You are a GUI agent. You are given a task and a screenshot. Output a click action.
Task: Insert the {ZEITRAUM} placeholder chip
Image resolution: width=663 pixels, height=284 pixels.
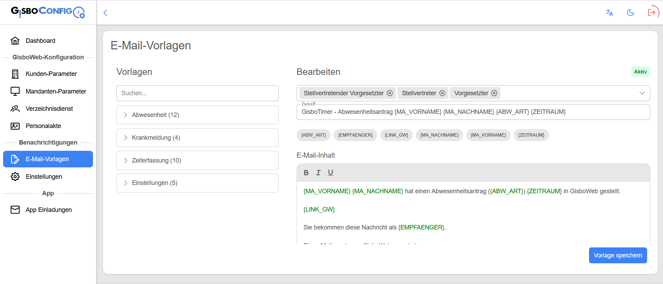click(531, 135)
